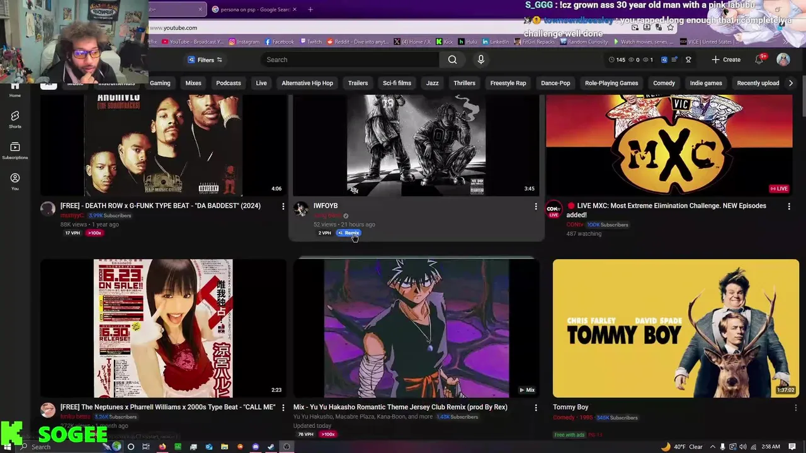Select the Indie games chip
This screenshot has width=806, height=453.
pos(706,83)
